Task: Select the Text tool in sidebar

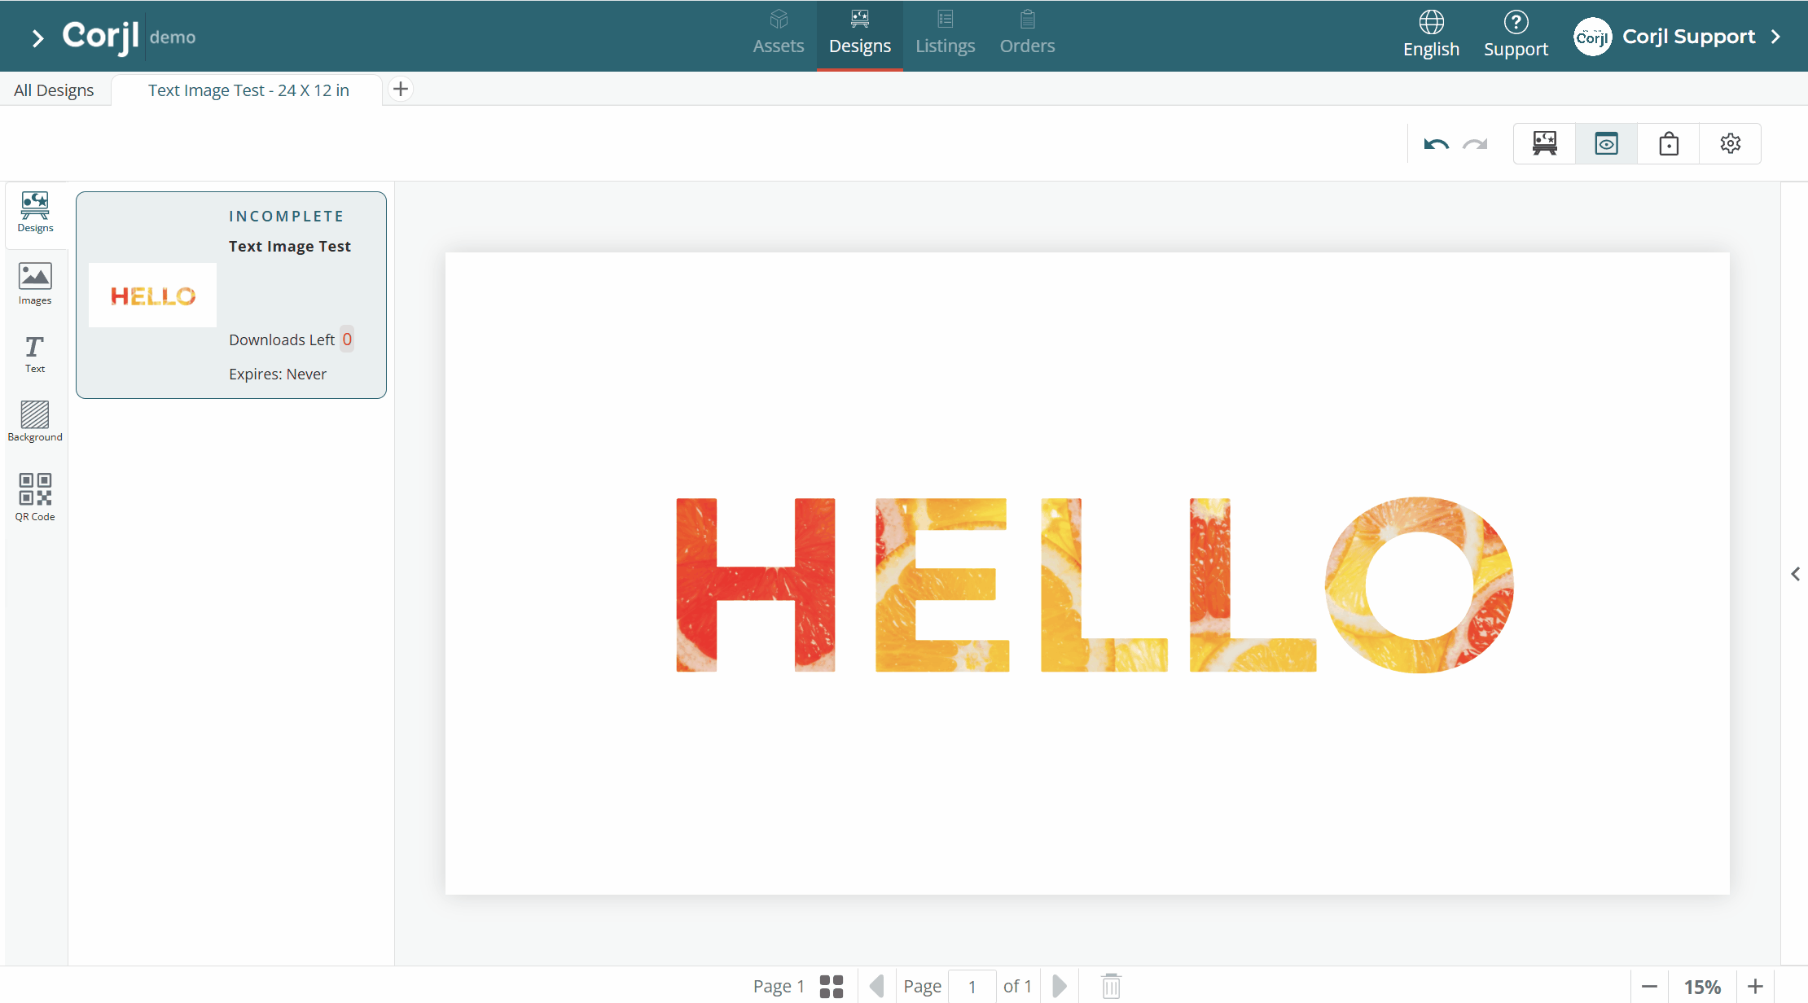Action: (35, 354)
